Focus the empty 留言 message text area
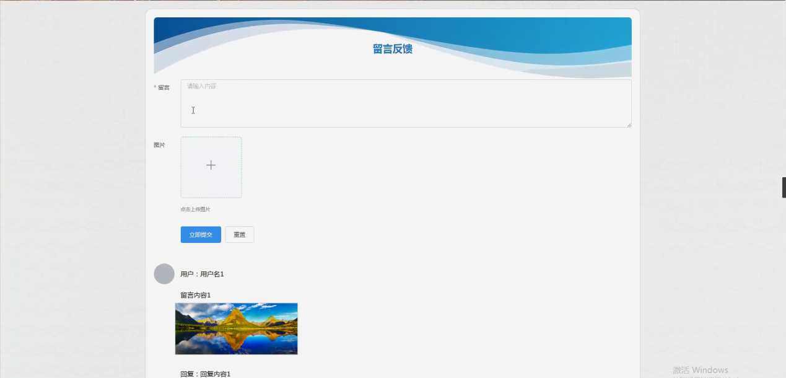 pos(406,108)
